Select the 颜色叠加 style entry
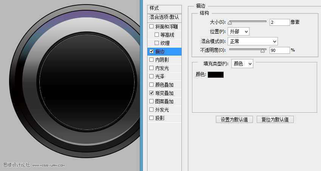321x171 pixels. (164, 85)
